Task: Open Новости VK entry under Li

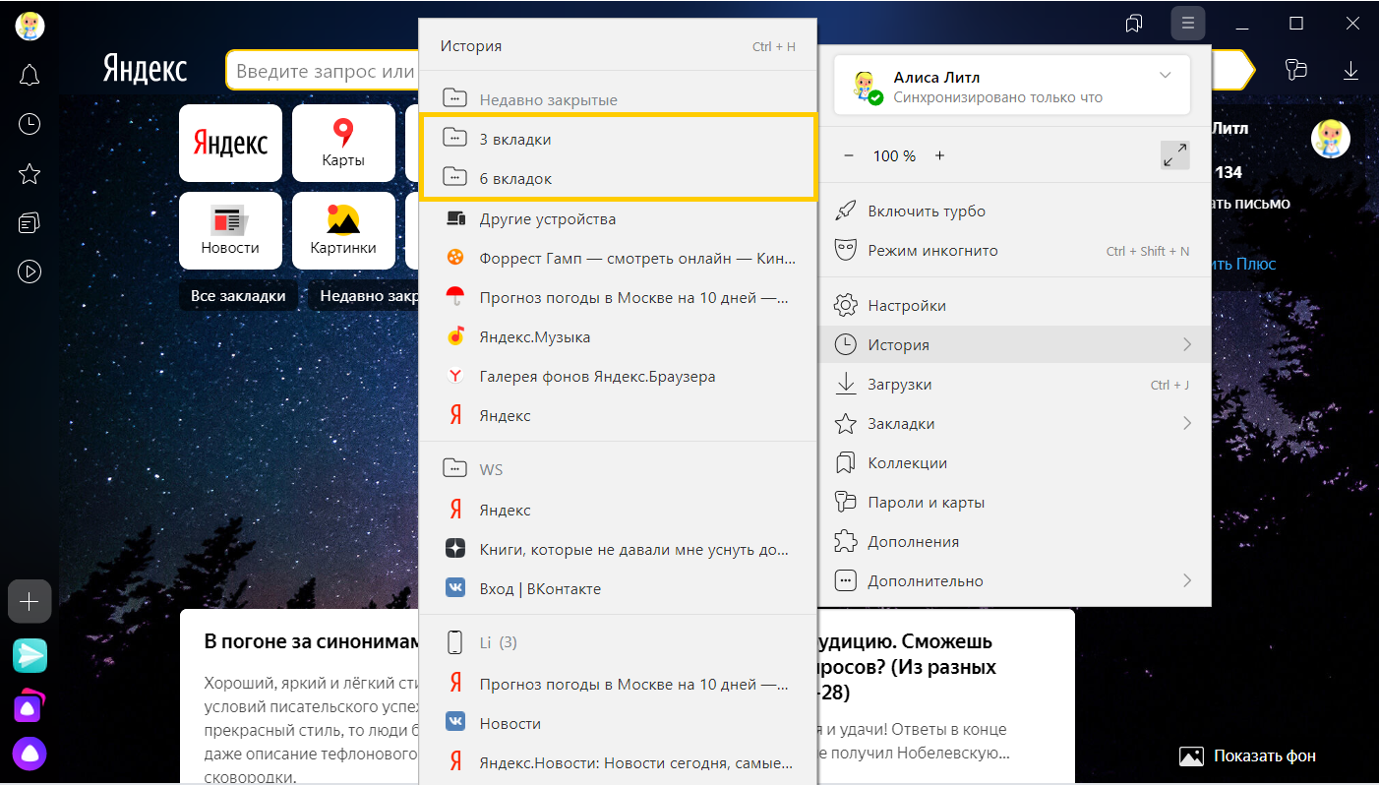Action: point(618,723)
